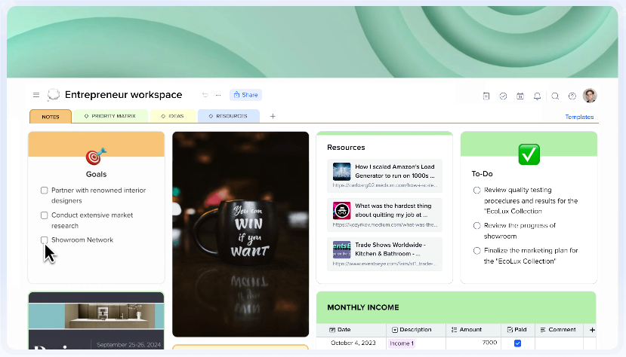The image size is (626, 357).
Task: Add a column to Monthly Income table
Action: coord(592,330)
